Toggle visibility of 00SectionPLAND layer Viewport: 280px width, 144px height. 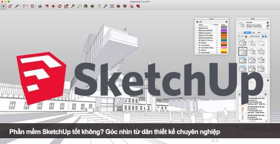point(217,35)
